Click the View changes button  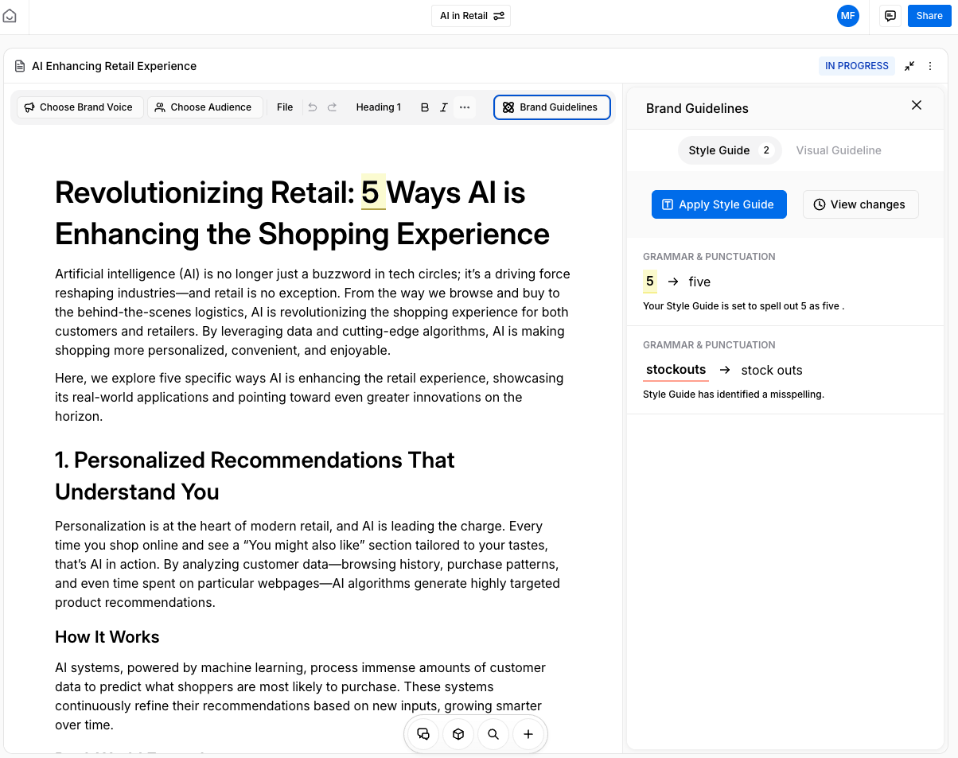(859, 204)
